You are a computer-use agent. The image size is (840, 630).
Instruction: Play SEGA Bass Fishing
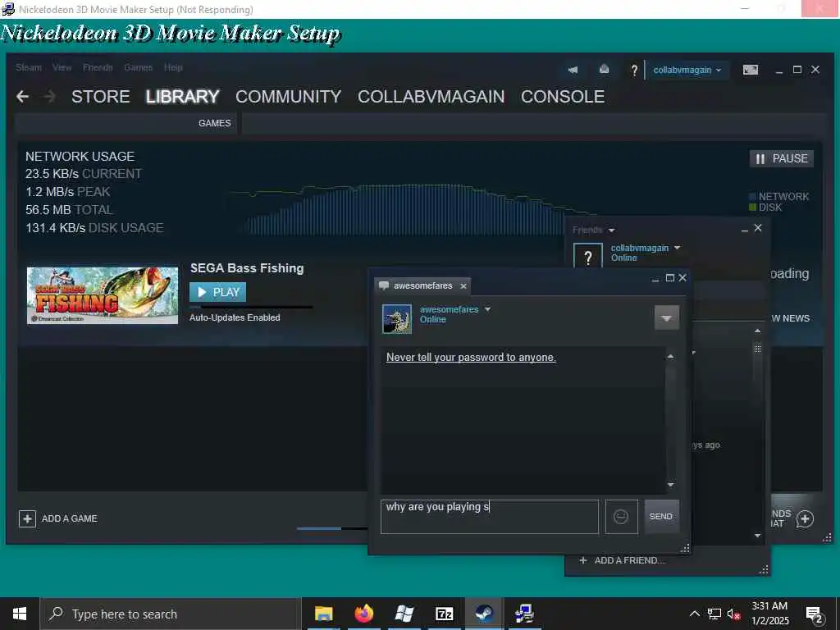point(218,293)
